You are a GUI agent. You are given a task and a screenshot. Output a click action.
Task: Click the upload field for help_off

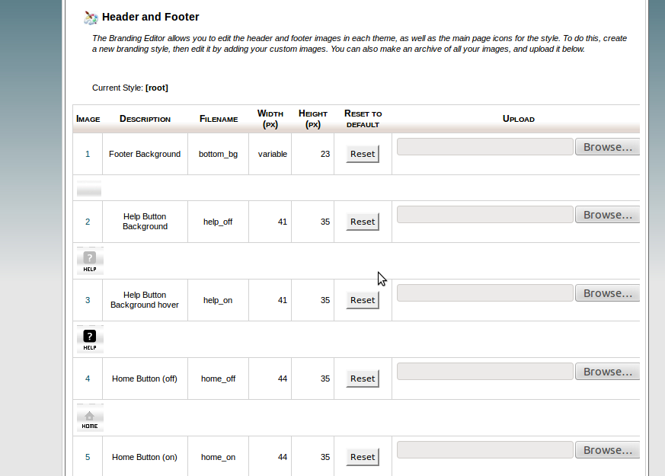484,215
